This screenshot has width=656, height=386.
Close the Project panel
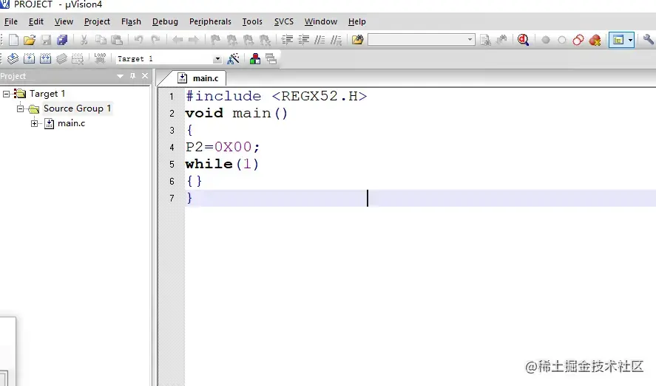click(145, 76)
